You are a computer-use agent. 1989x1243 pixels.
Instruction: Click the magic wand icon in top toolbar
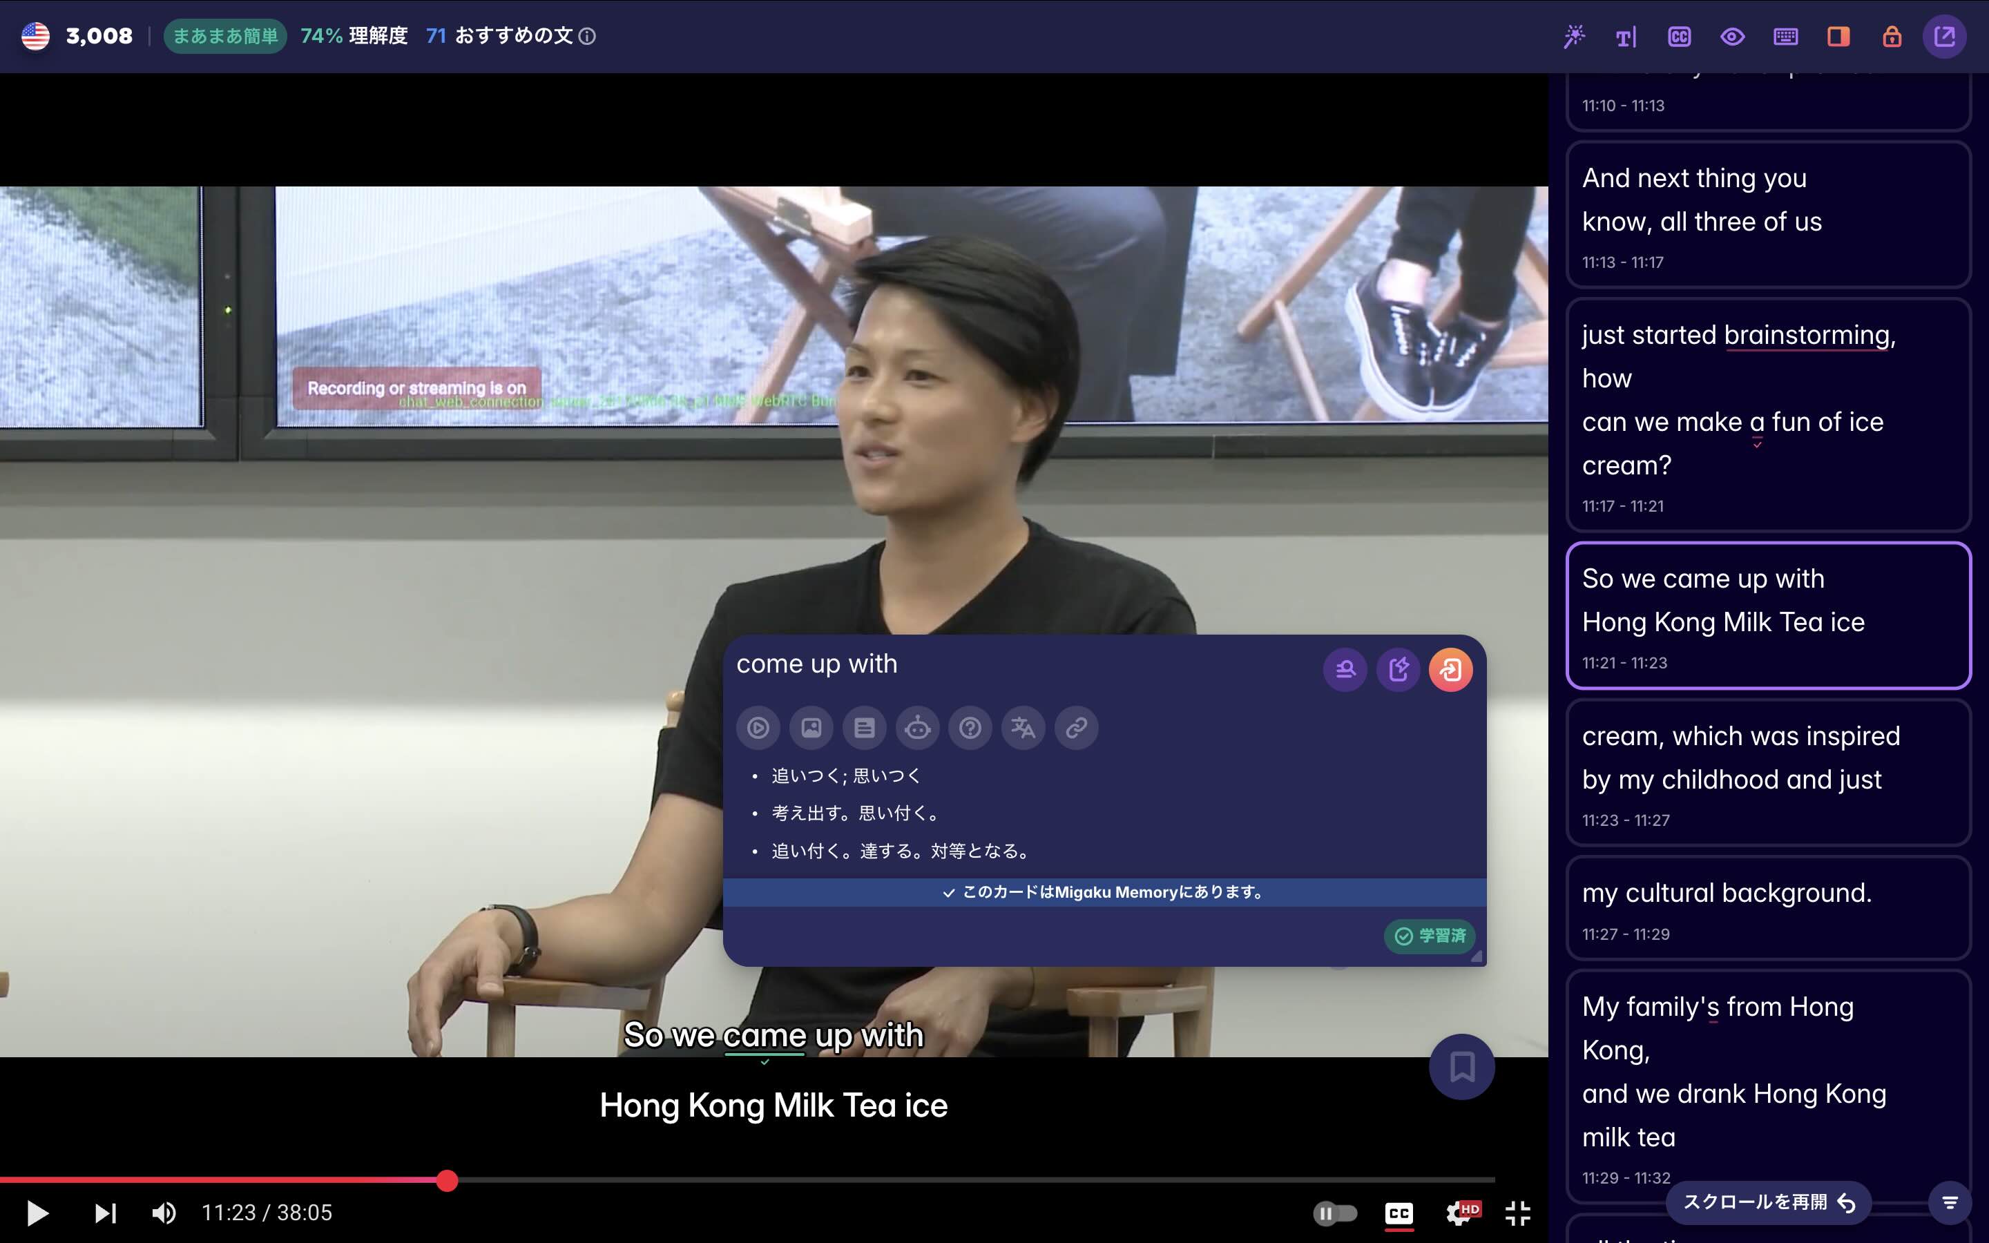coord(1575,36)
